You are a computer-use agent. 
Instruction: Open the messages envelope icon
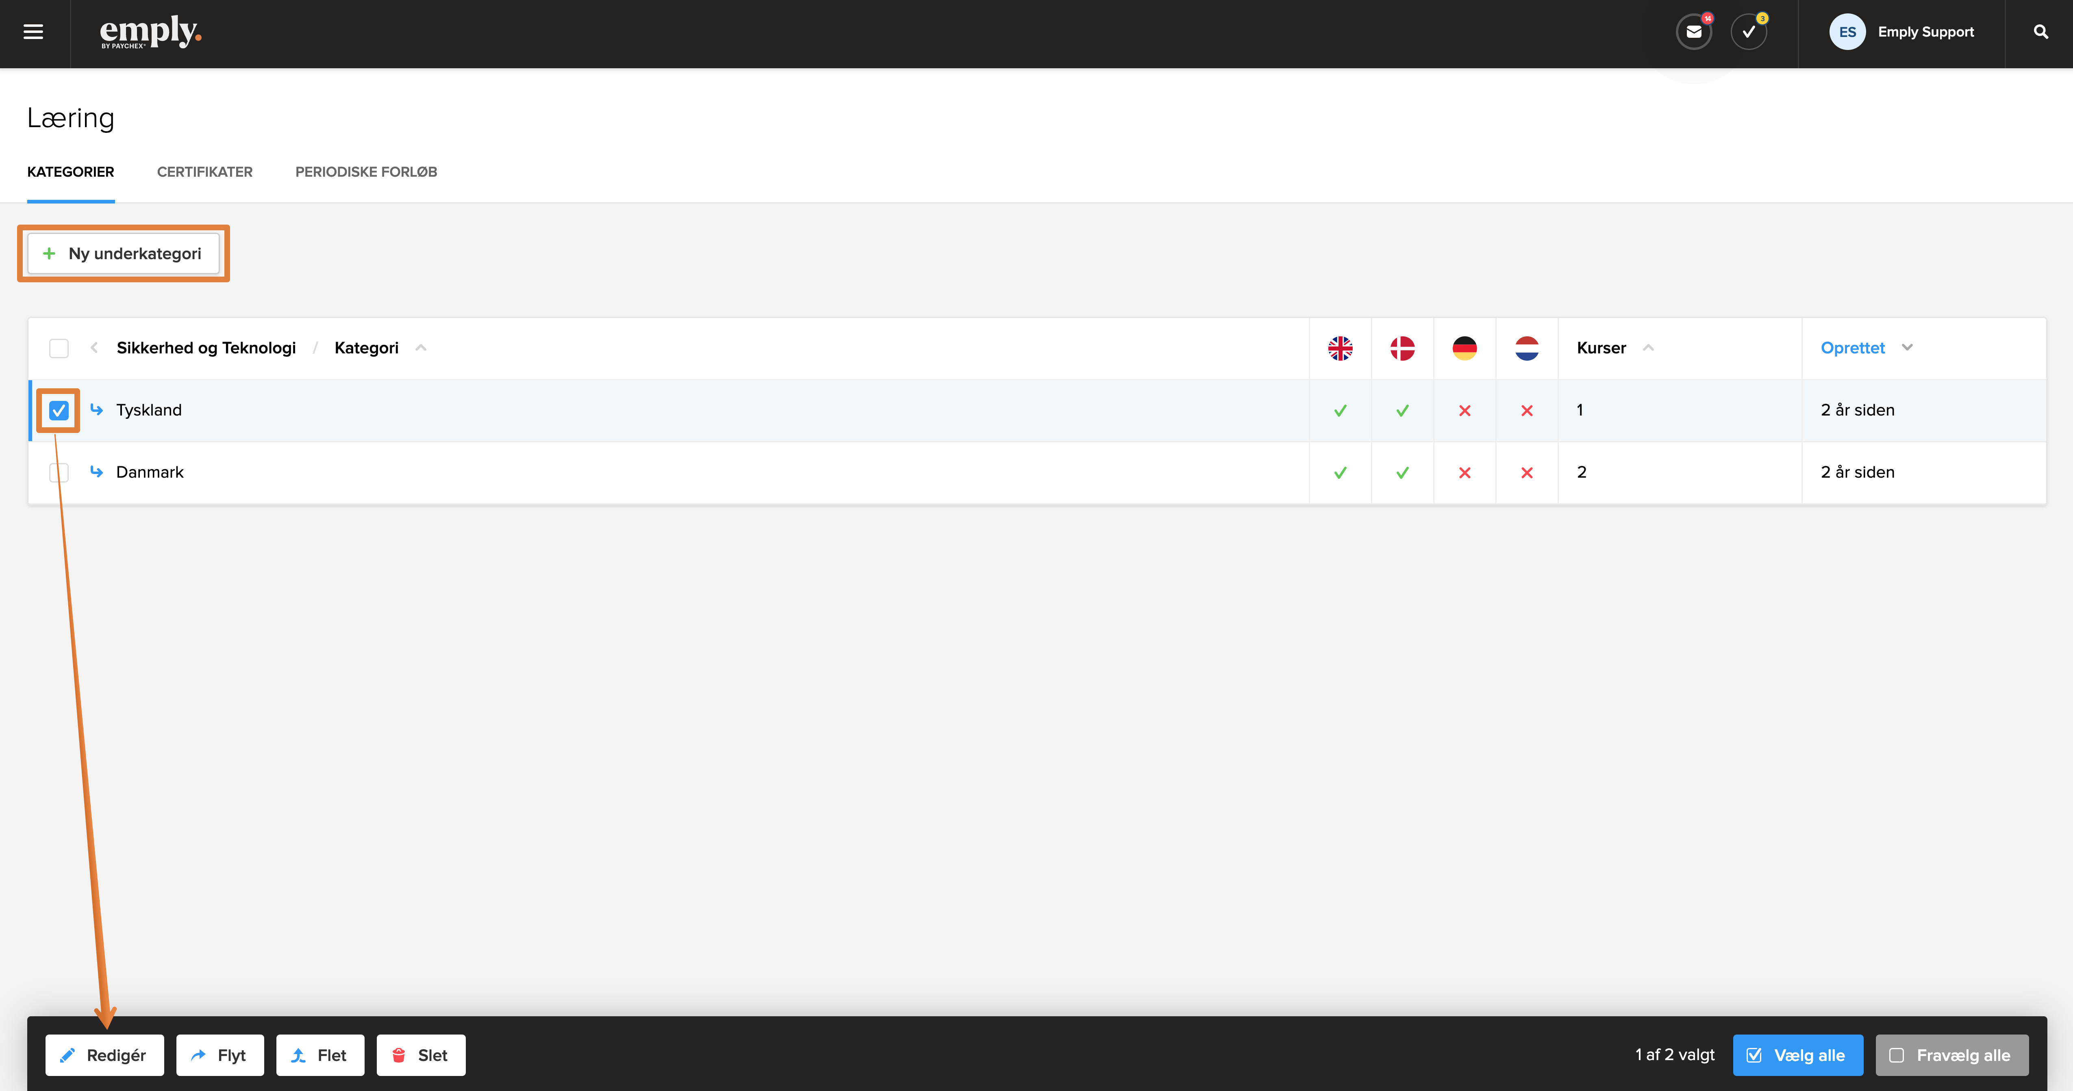tap(1694, 32)
